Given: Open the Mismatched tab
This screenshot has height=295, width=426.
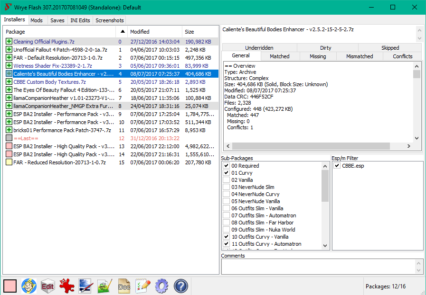Looking at the screenshot, I should pyautogui.click(x=360, y=56).
